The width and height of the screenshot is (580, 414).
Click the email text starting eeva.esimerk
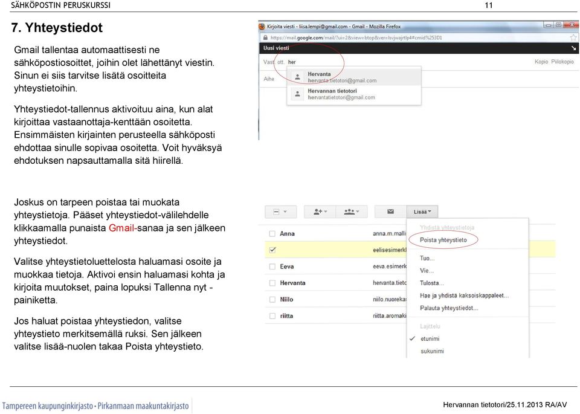click(389, 267)
